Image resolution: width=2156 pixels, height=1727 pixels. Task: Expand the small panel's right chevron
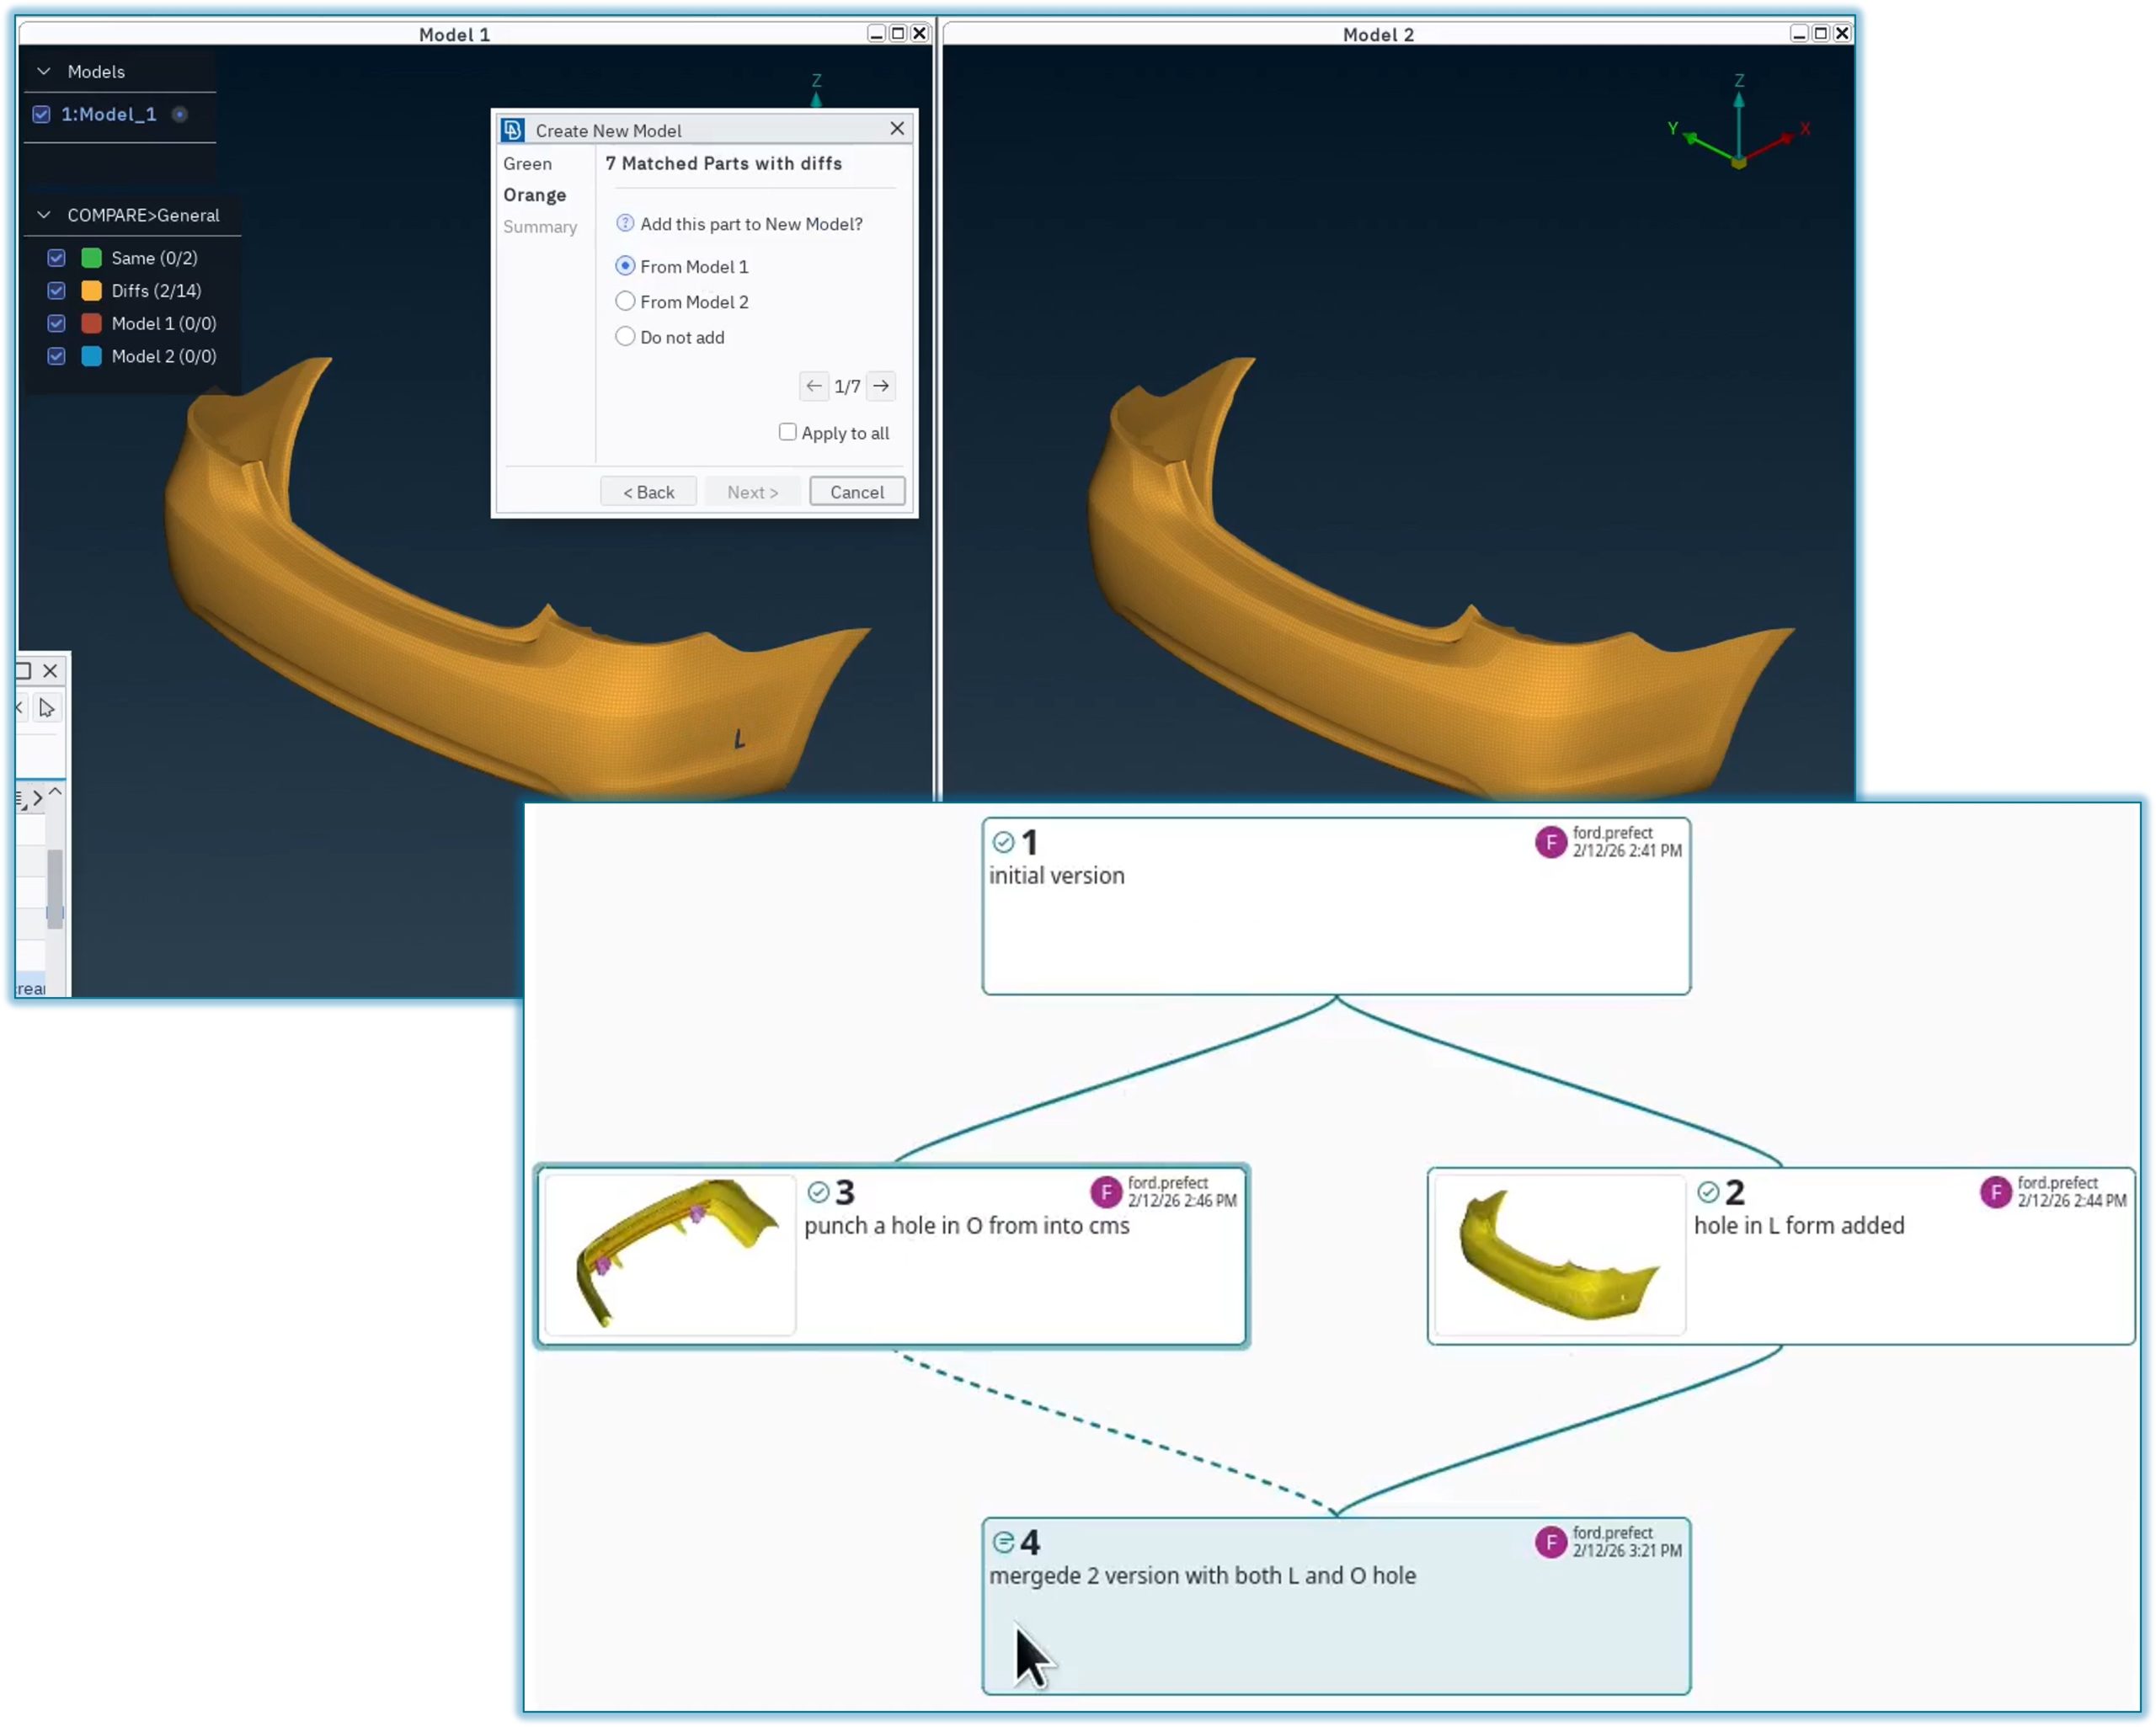pos(38,798)
